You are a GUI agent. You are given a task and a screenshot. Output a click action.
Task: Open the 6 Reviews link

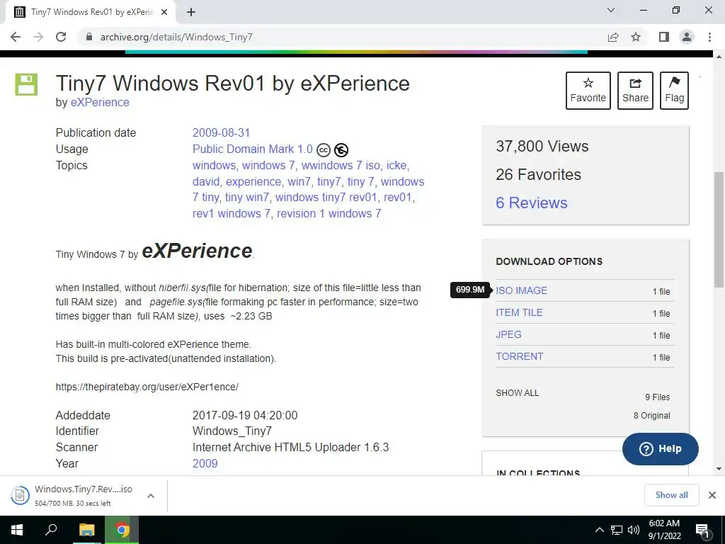coord(531,203)
